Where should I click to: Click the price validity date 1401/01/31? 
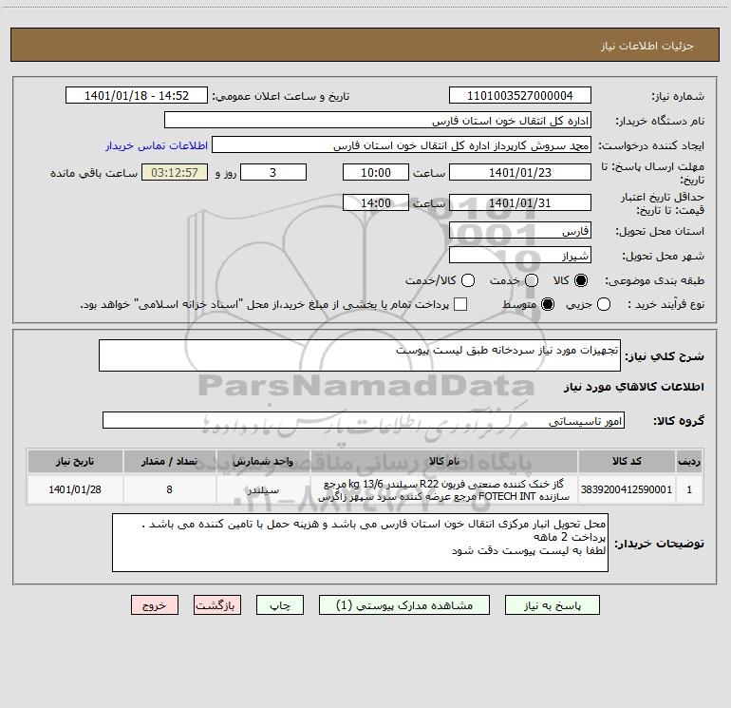click(x=520, y=202)
